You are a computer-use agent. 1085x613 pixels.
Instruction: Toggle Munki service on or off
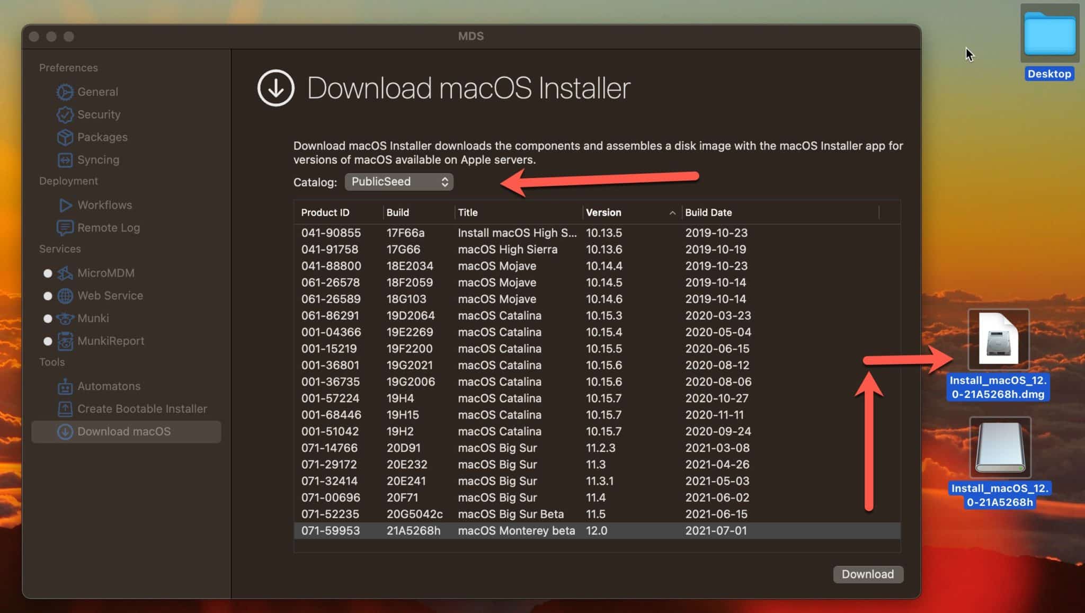[x=46, y=317]
